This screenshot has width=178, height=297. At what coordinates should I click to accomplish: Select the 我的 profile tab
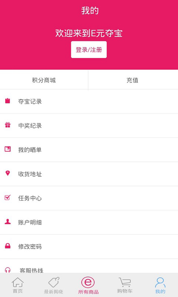point(160,285)
